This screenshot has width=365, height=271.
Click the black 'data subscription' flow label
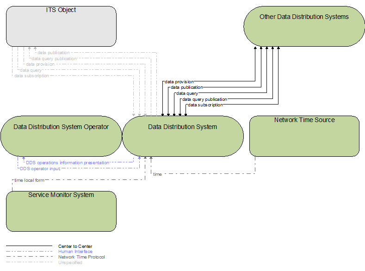coord(205,105)
